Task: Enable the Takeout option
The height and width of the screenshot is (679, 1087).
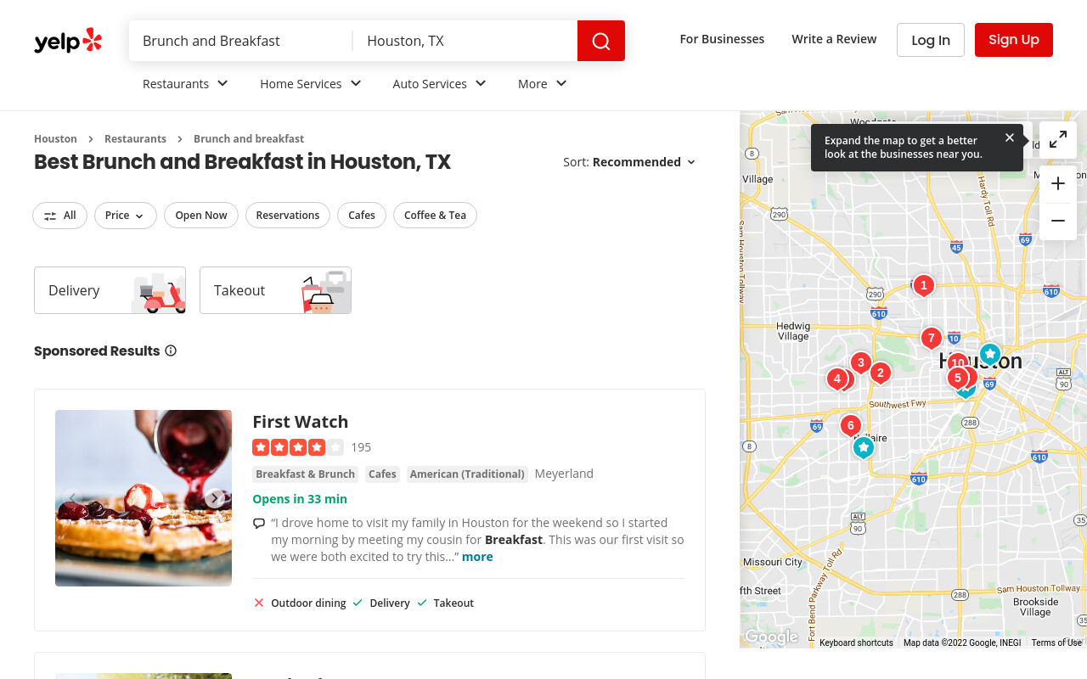Action: (275, 290)
